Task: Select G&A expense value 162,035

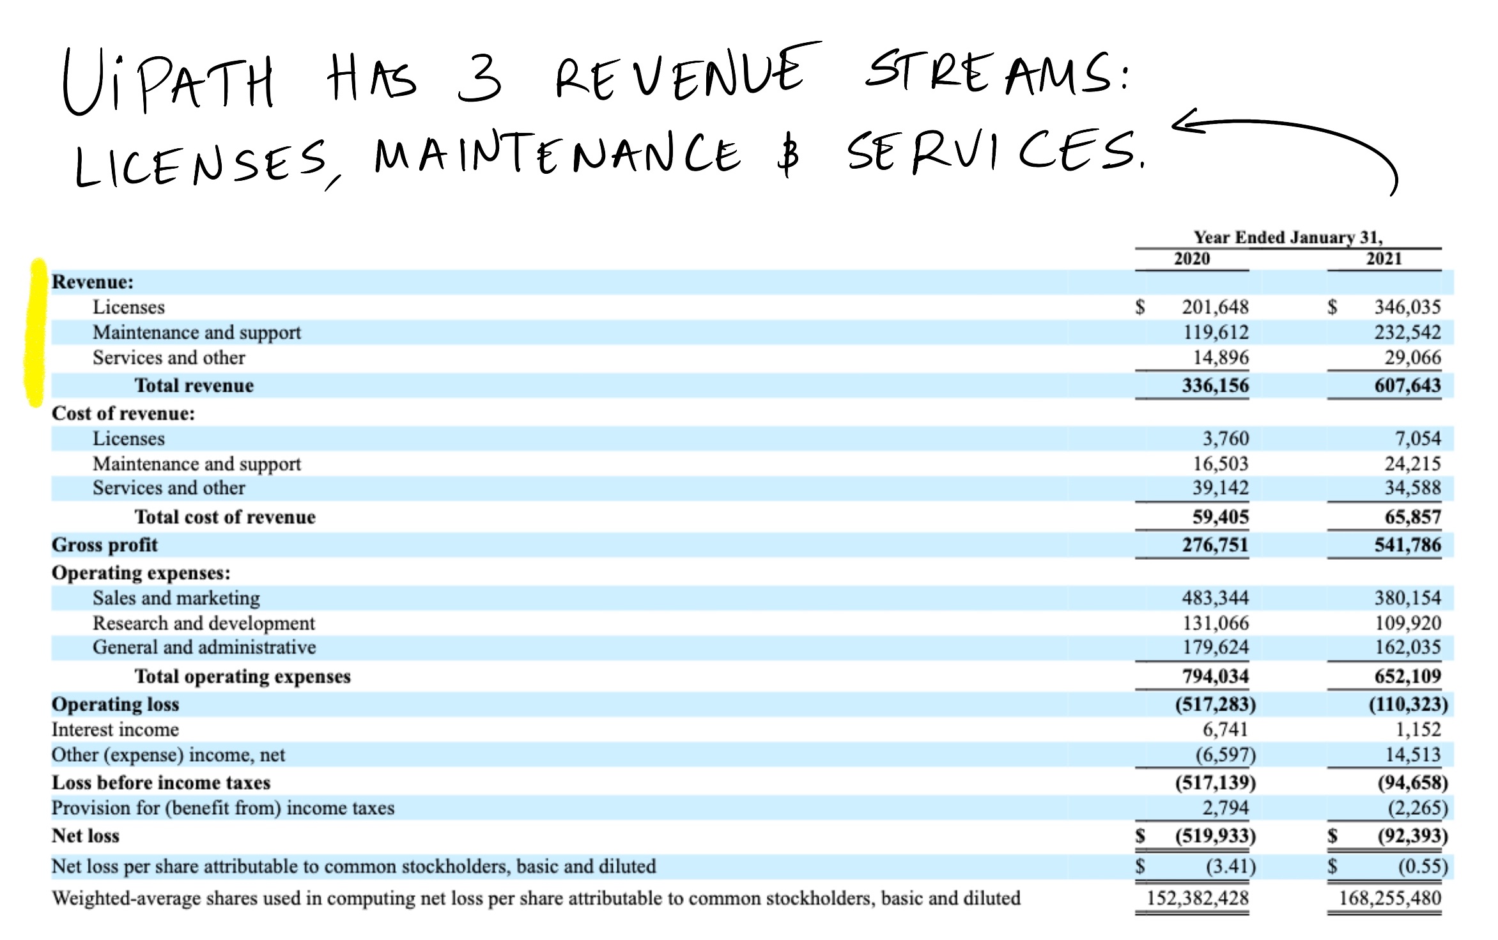Action: pyautogui.click(x=1408, y=647)
